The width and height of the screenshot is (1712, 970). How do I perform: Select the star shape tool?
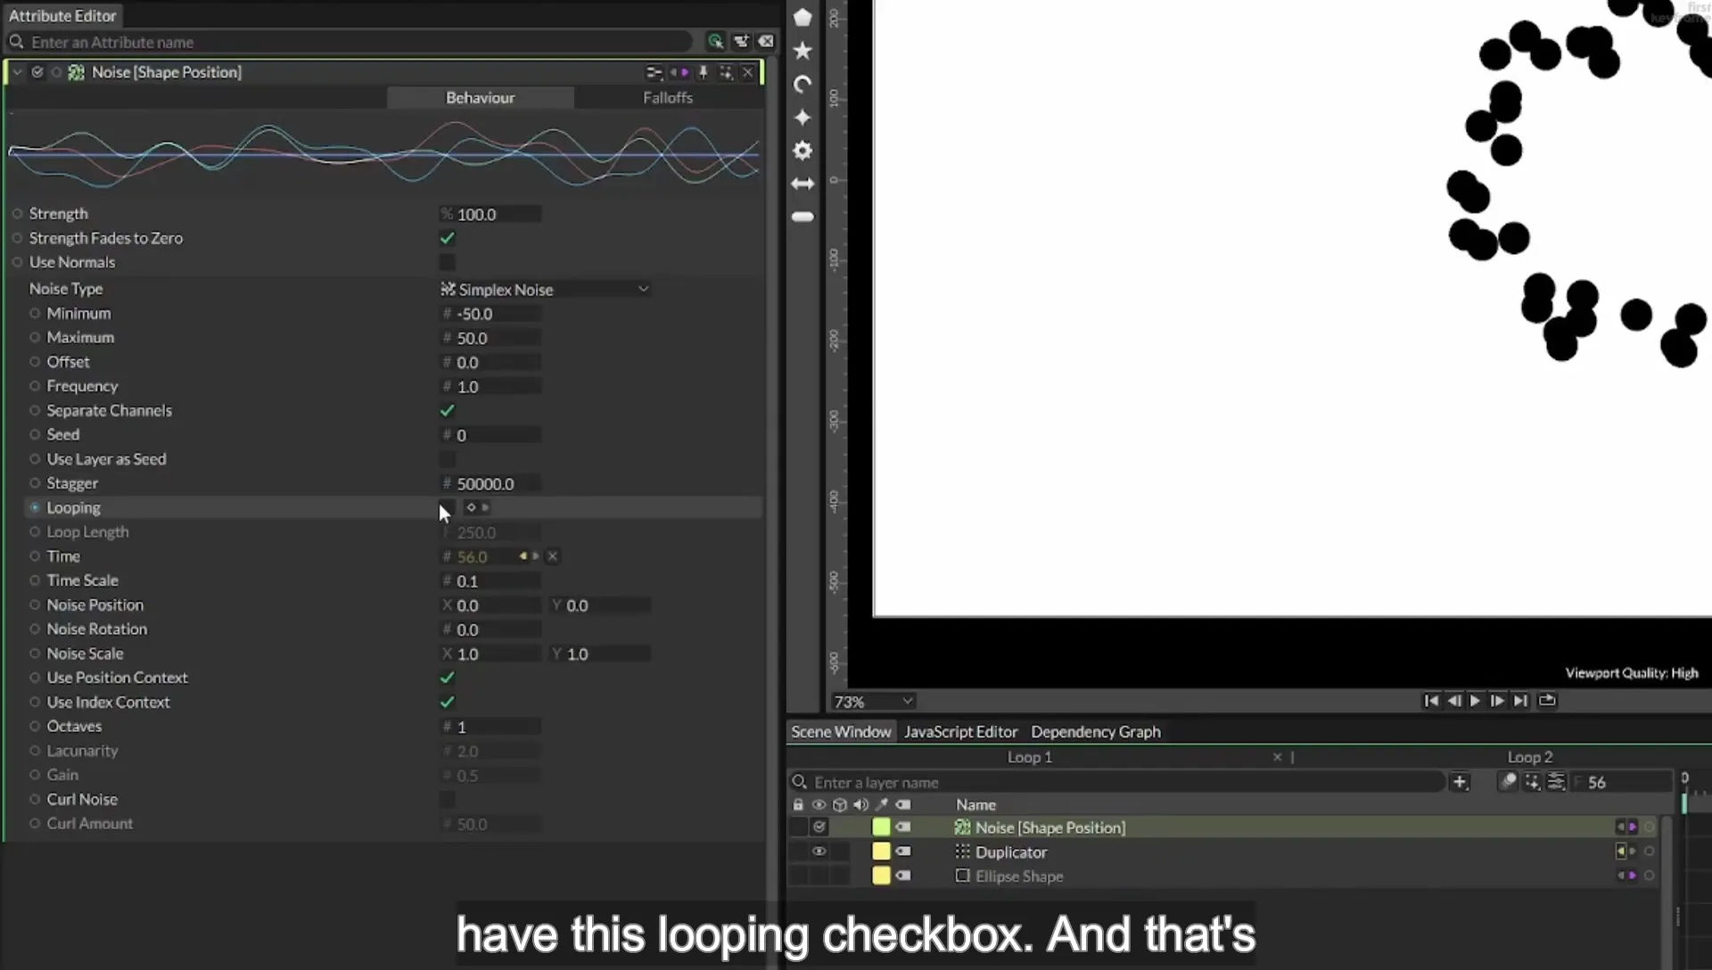[x=802, y=51]
